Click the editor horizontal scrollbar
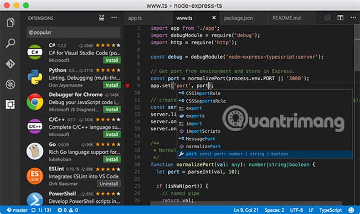360x214 pixels. pyautogui.click(x=246, y=203)
